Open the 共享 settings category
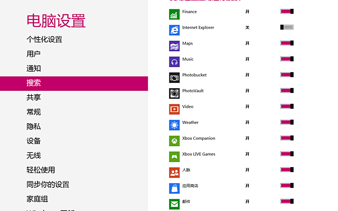338x211 pixels. coord(33,97)
